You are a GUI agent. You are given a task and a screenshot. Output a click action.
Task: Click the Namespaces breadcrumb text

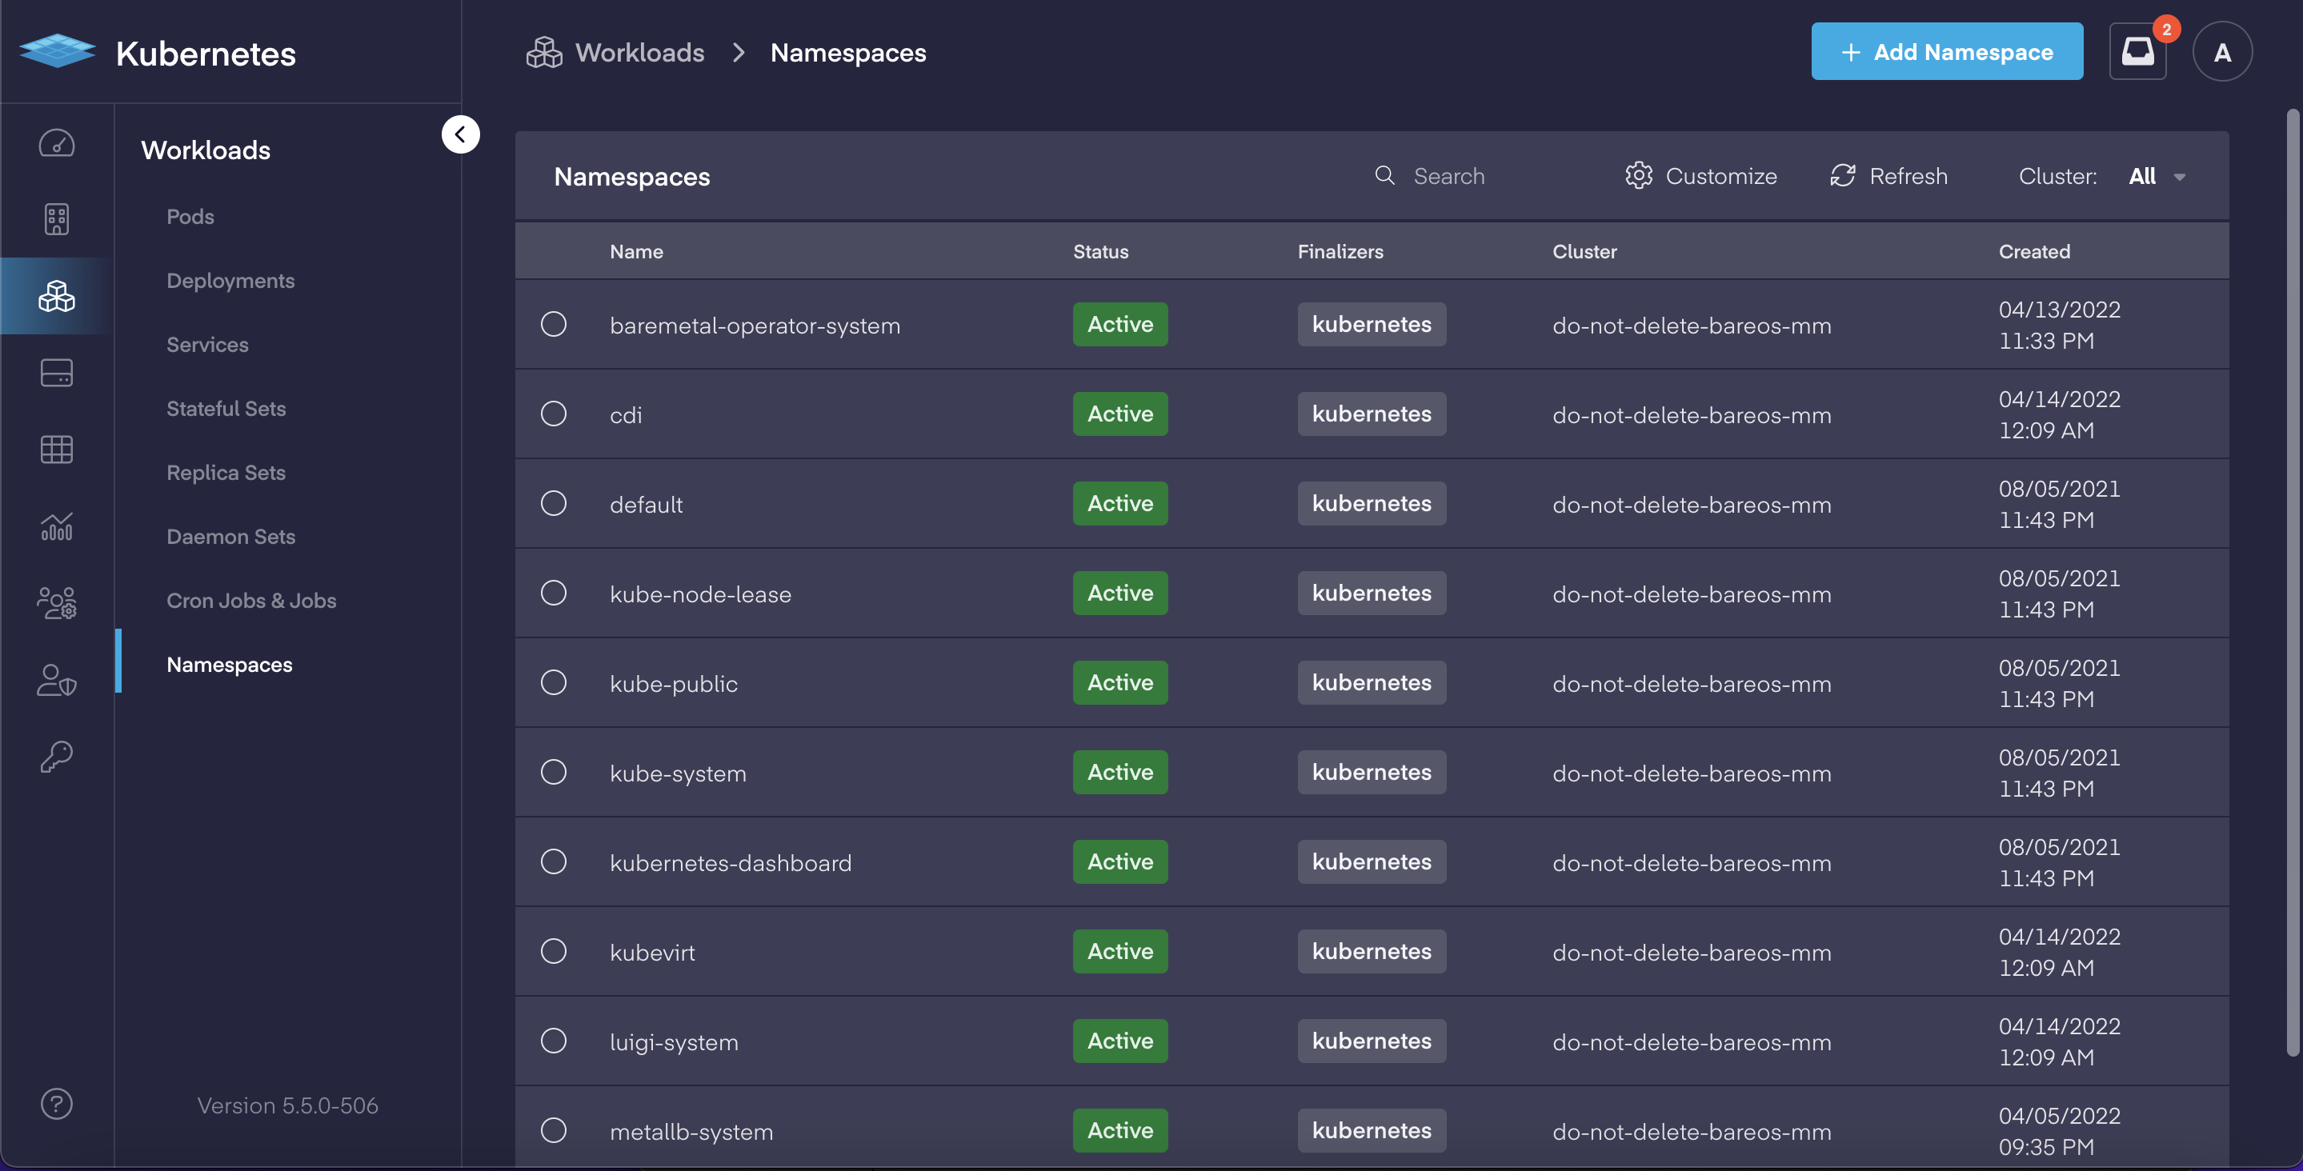[847, 53]
